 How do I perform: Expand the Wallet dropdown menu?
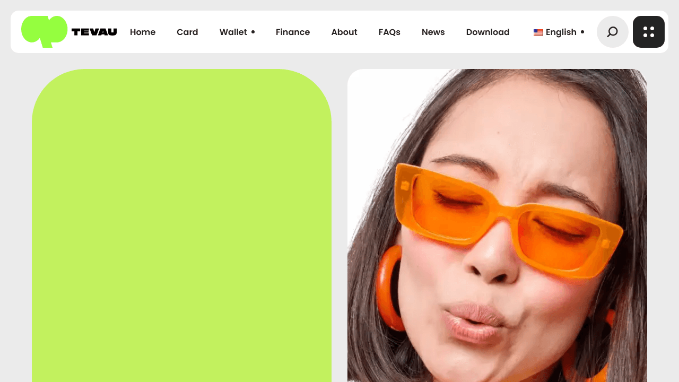[237, 32]
